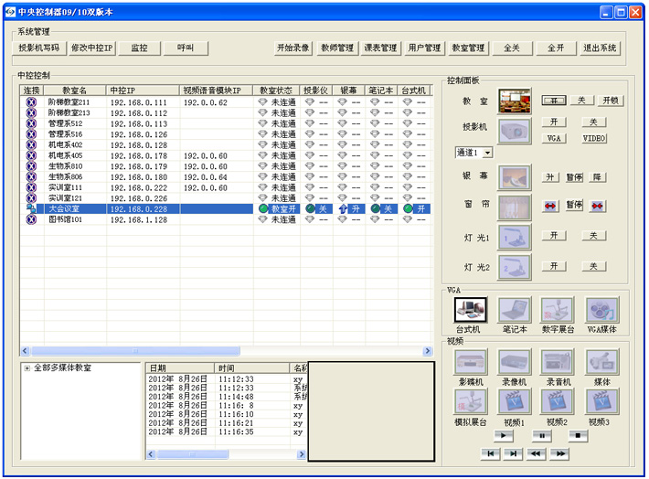This screenshot has height=479, width=649.
Task: Turn on 灯光1 with its 开 button
Action: click(554, 236)
